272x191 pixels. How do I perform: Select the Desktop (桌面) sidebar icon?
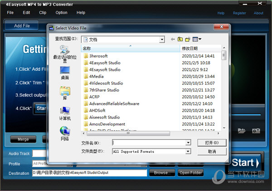tap(65, 73)
